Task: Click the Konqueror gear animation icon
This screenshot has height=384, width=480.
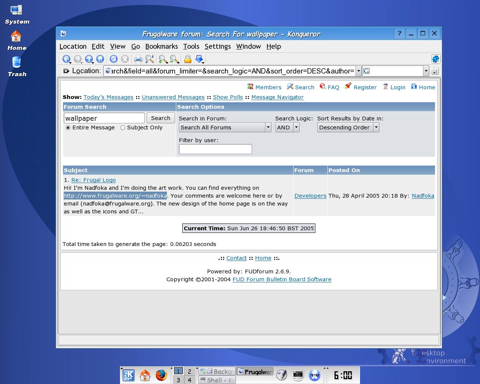Action: [435, 59]
